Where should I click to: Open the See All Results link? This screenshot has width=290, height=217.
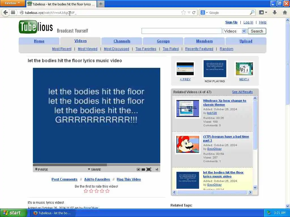pos(242,92)
